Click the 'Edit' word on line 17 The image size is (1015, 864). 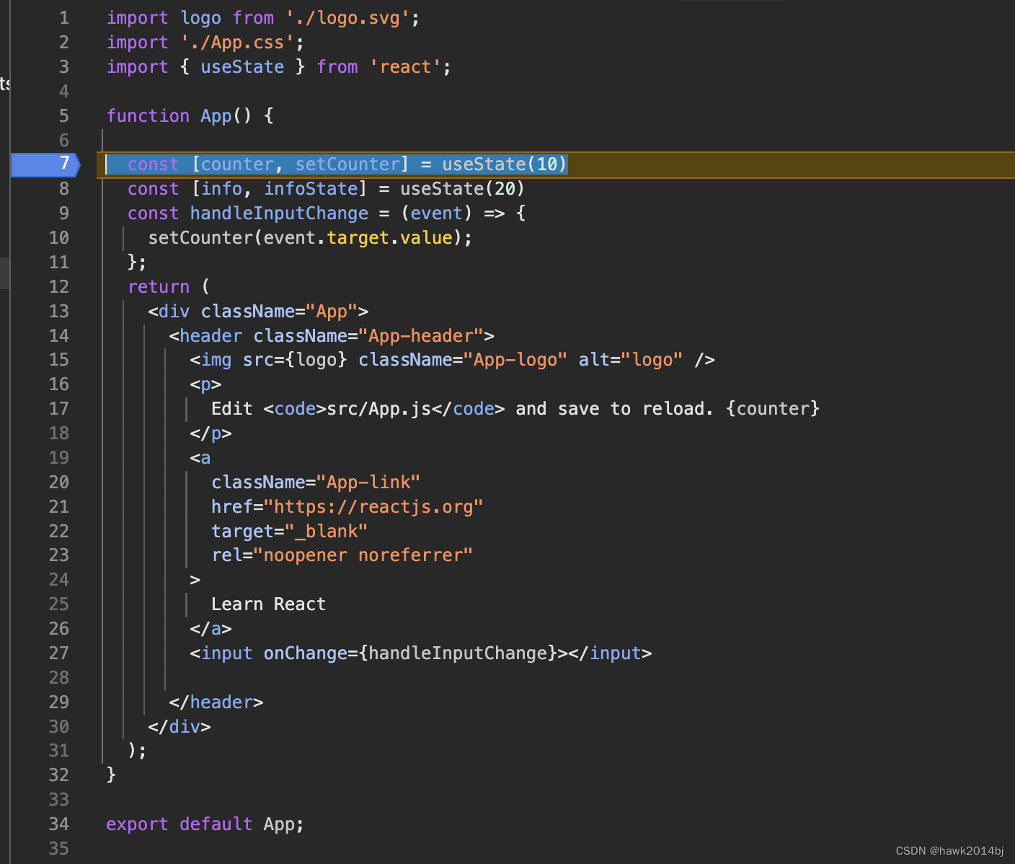231,409
